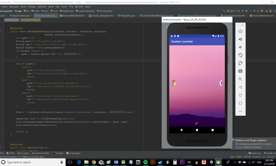Click the 'update' link in the notification
This screenshot has height=166, width=276.
tap(239, 147)
